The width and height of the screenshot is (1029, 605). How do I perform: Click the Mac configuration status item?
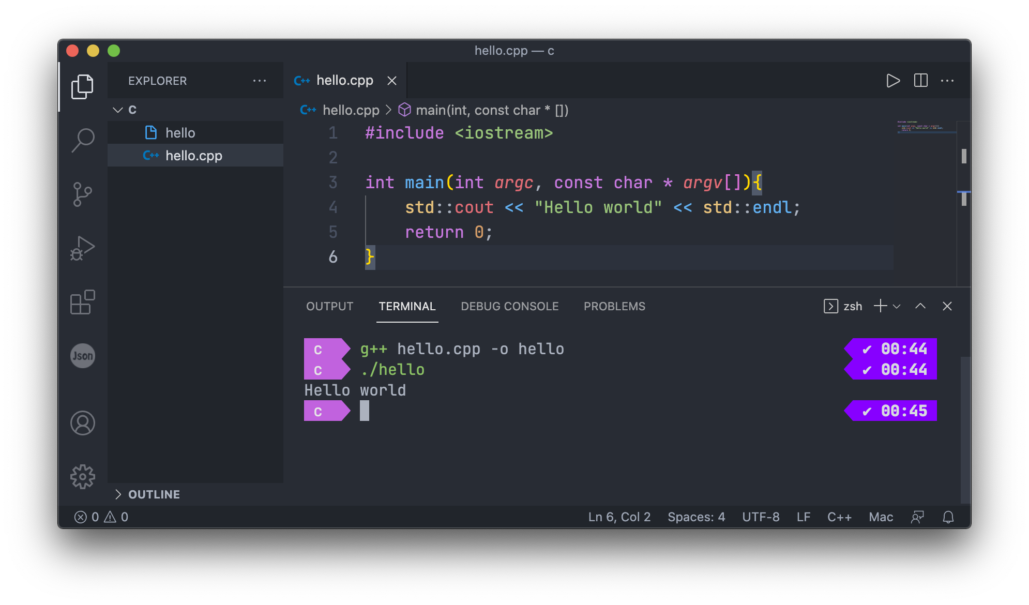(881, 517)
